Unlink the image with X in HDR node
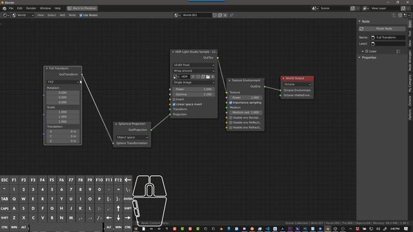Viewport: 413px width, 232px height. click(x=213, y=77)
